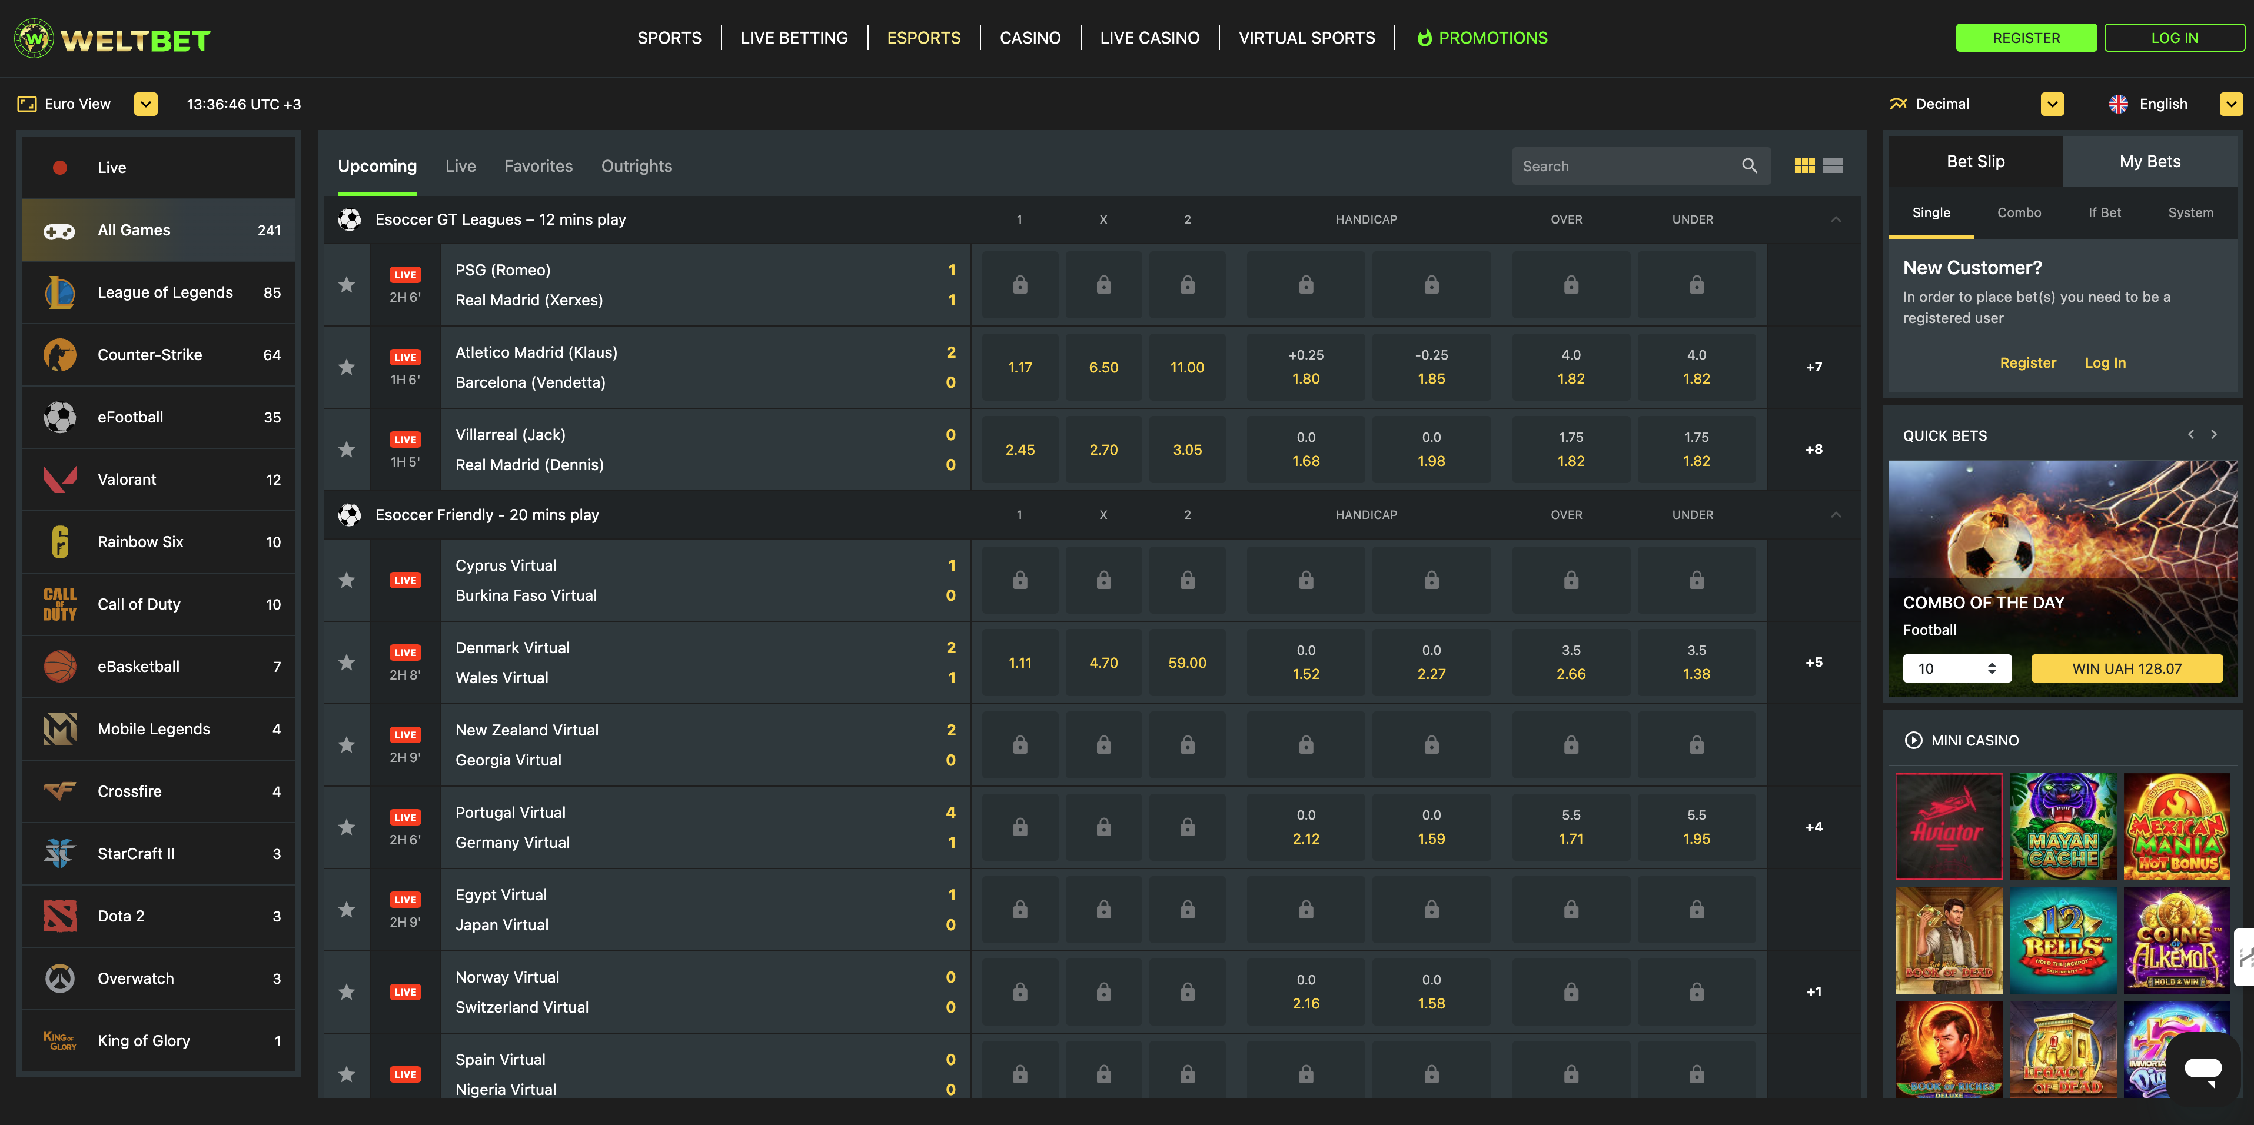
Task: Open the Live section in the sidebar
Action: [158, 167]
